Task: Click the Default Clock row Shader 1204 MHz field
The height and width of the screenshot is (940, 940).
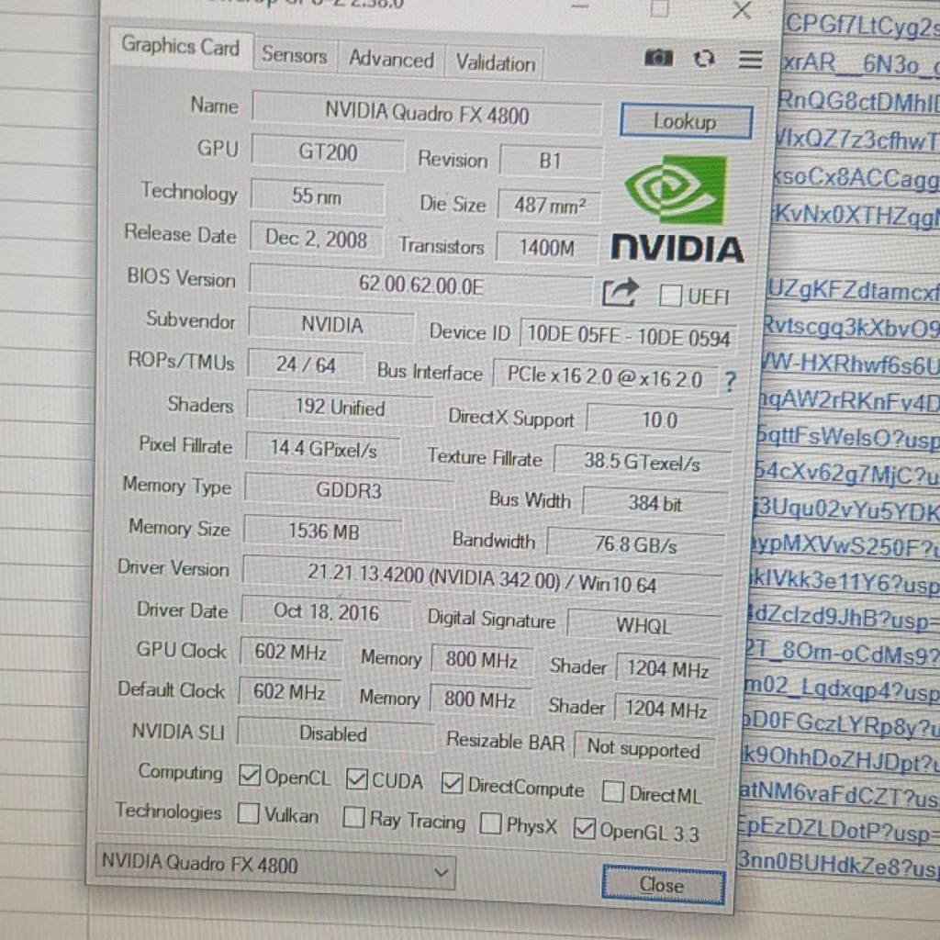Action: [666, 710]
